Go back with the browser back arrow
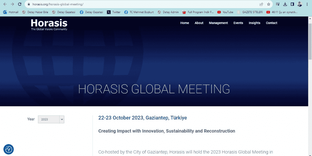 (x=5, y=4)
